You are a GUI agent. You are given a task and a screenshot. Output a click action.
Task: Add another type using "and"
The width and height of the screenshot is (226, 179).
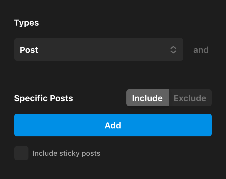[x=201, y=50]
